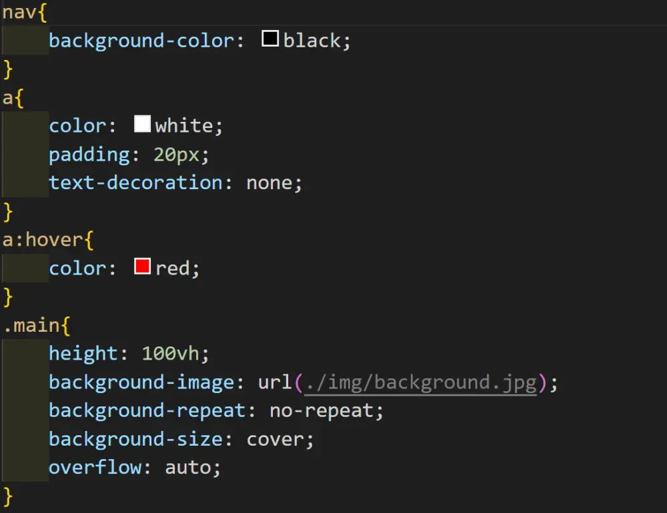Click the 100vh value

[170, 354]
